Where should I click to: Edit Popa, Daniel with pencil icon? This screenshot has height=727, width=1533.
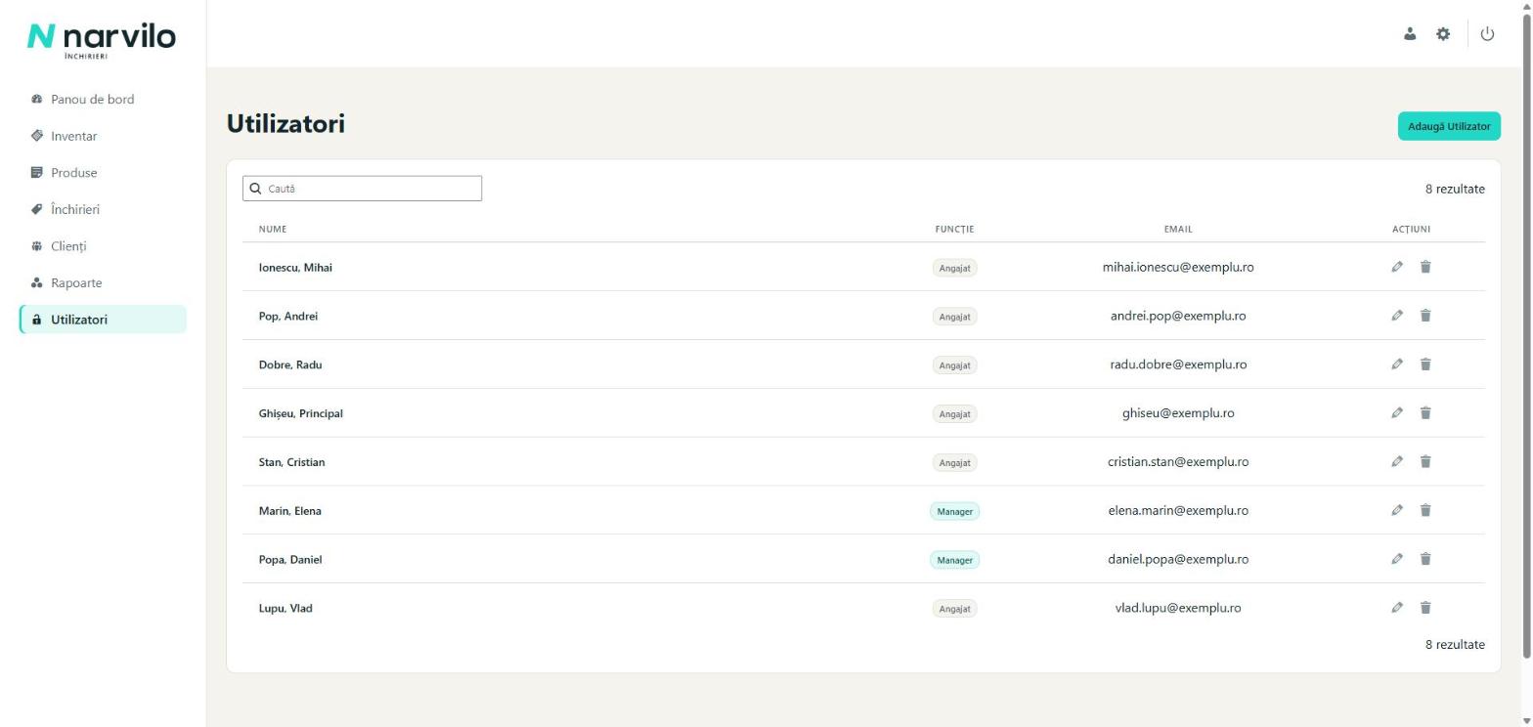pos(1397,559)
